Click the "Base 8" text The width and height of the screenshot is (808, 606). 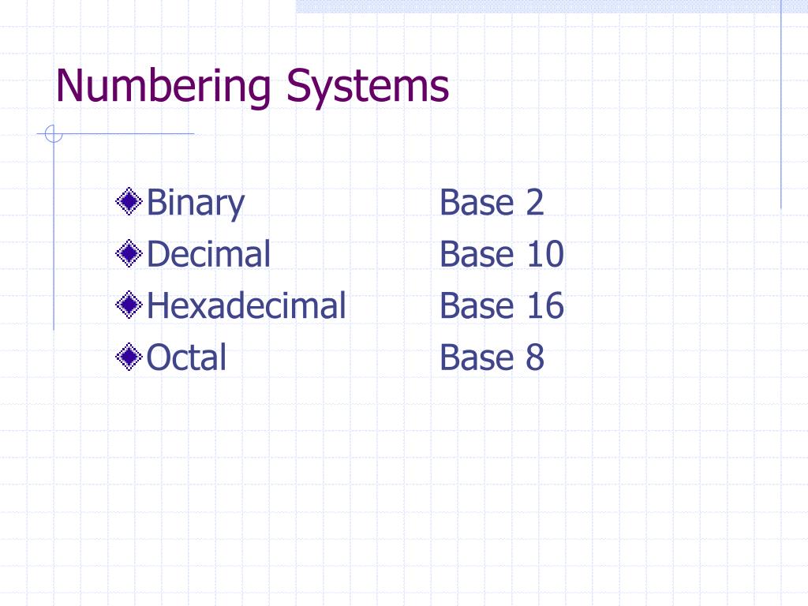click(x=492, y=357)
